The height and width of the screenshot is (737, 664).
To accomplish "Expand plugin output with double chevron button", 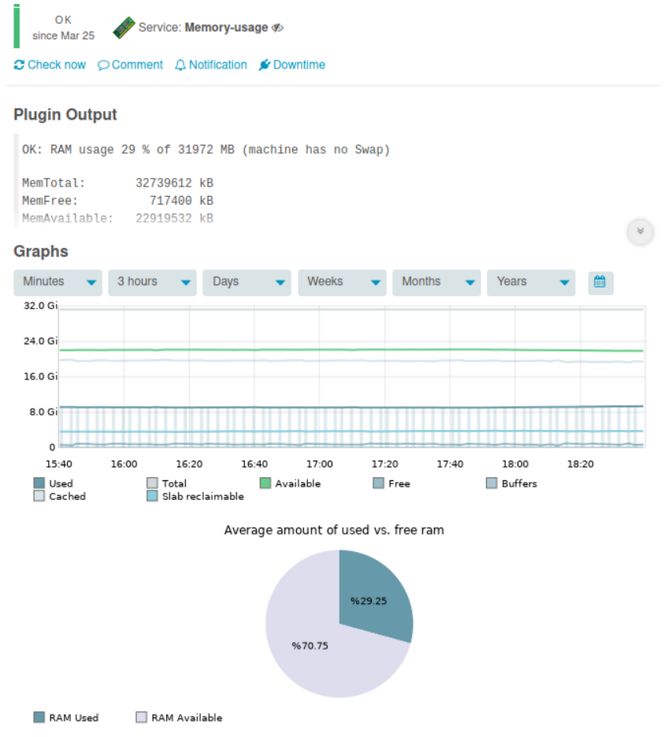I will tap(640, 231).
